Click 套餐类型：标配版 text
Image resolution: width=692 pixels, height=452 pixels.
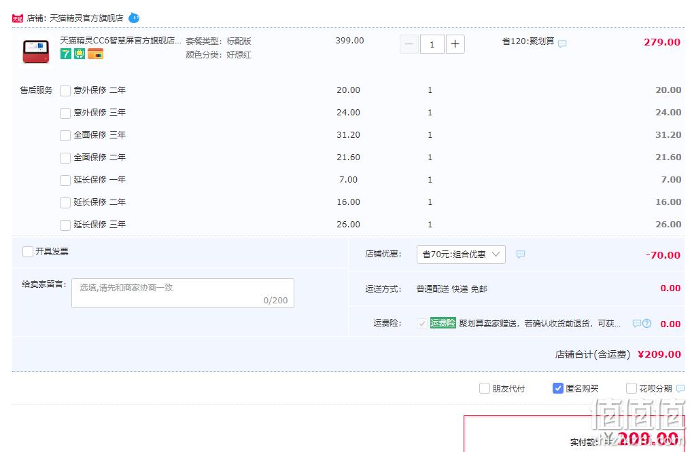[218, 41]
